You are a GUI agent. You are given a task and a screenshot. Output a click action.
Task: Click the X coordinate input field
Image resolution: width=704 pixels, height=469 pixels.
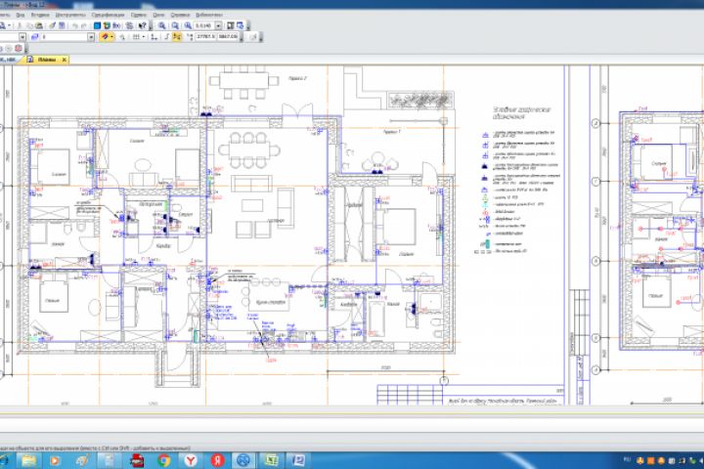coord(204,37)
